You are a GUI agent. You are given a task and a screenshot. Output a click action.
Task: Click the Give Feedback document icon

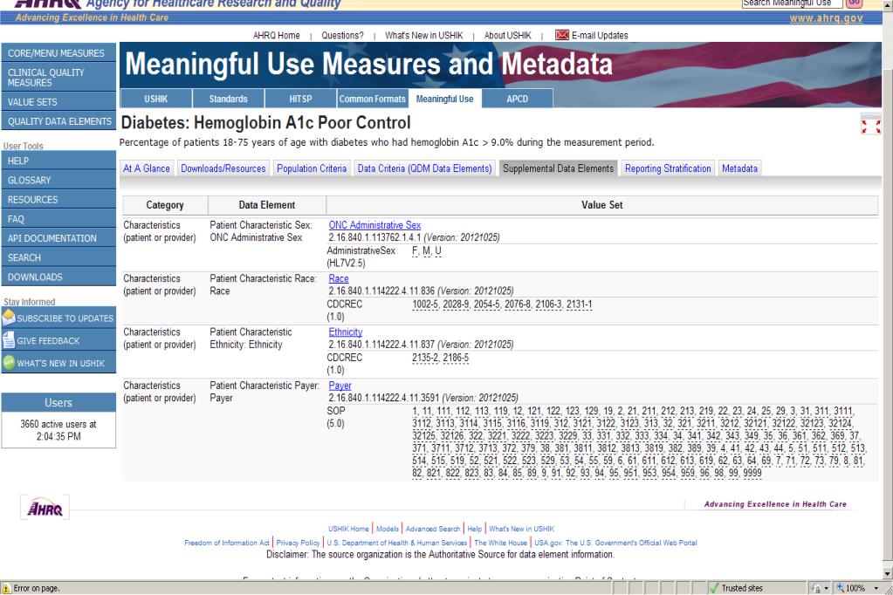pos(9,340)
